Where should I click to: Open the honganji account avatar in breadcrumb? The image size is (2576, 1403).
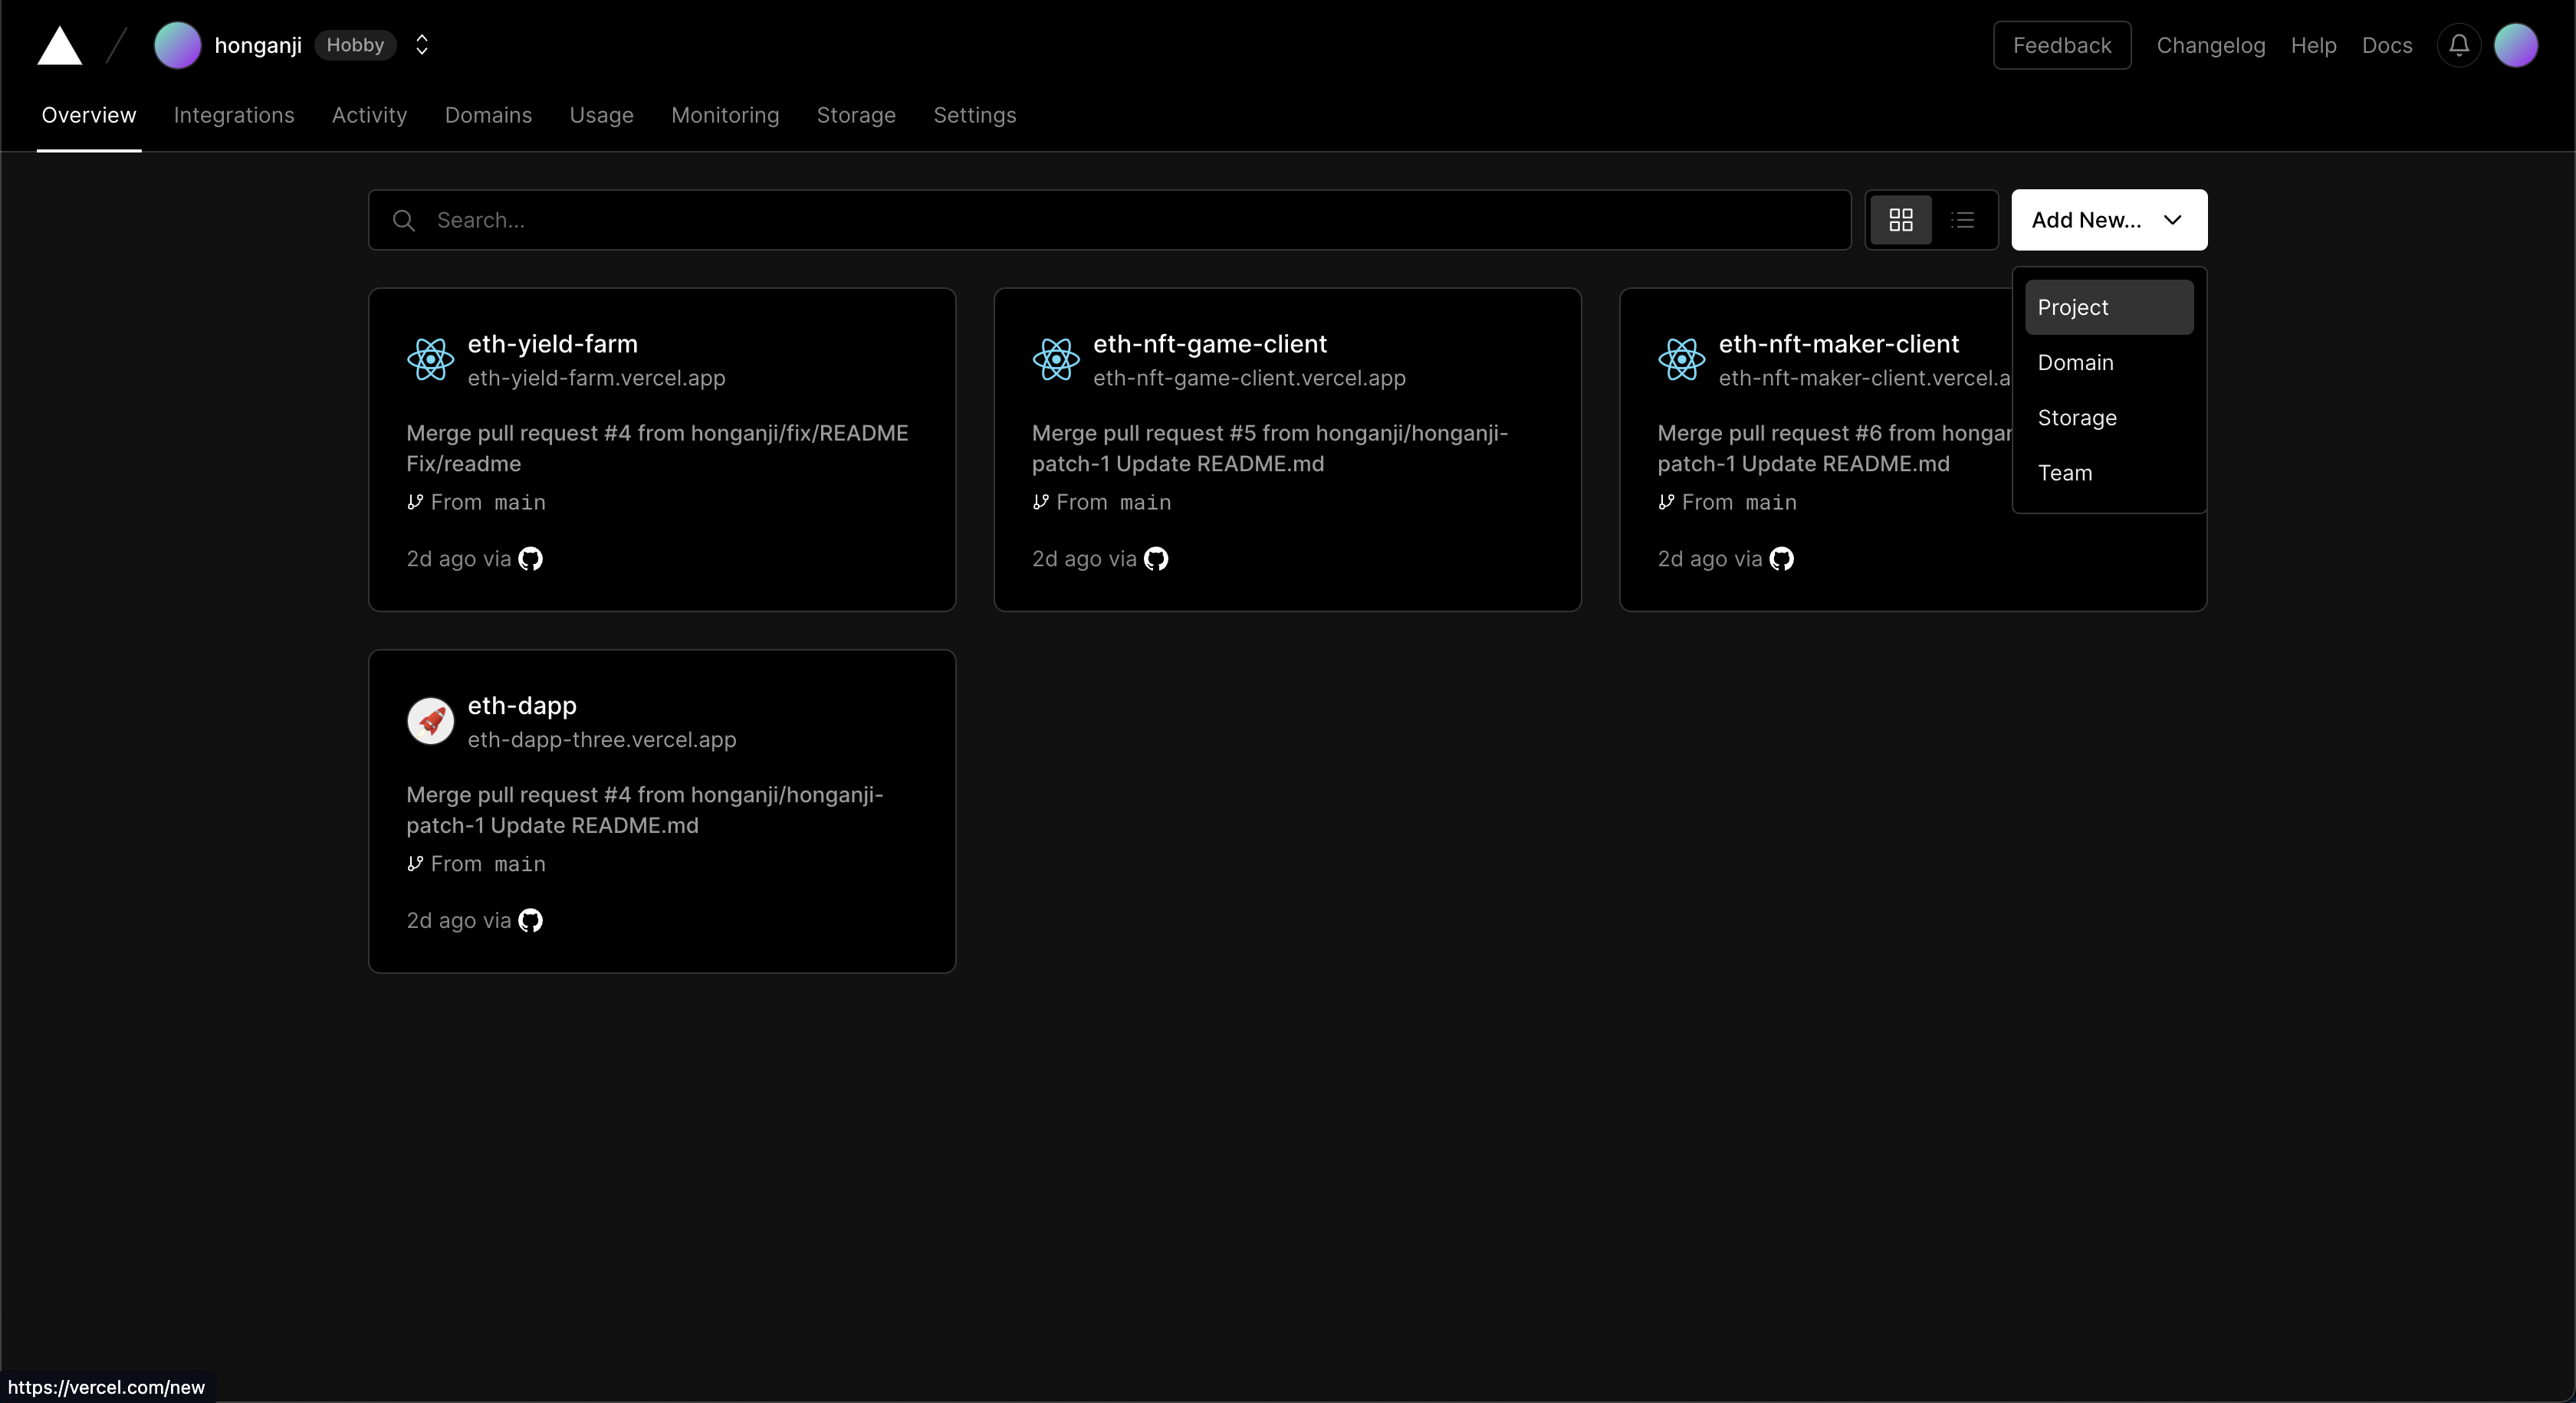tap(178, 46)
